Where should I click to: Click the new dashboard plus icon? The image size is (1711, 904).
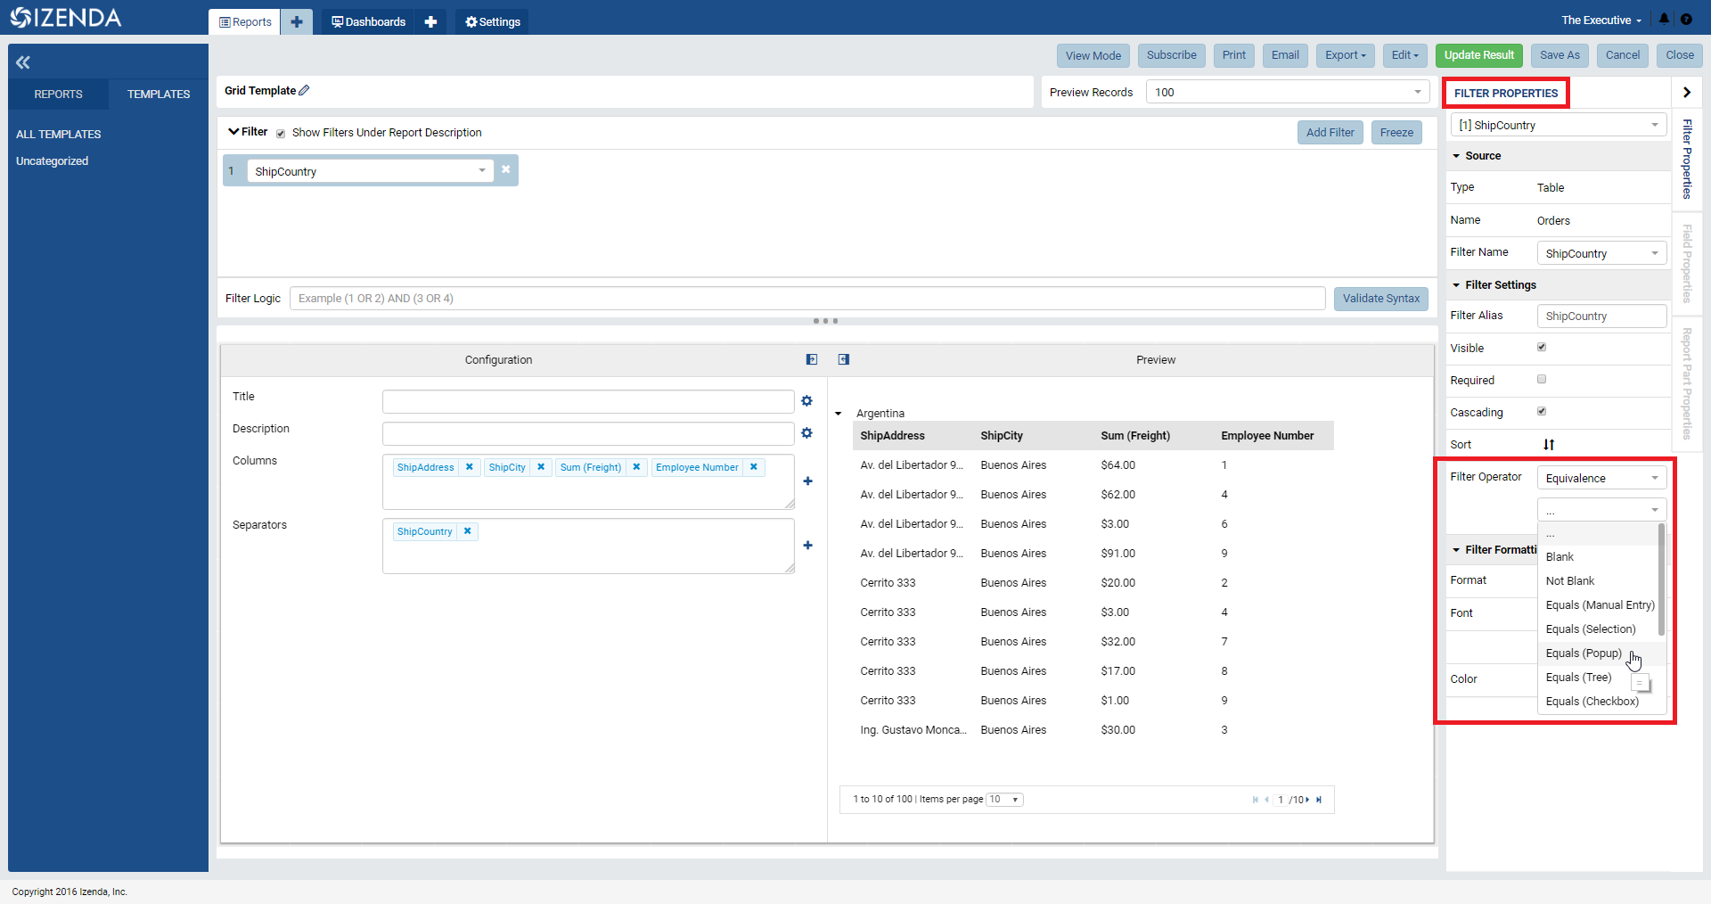tap(430, 21)
